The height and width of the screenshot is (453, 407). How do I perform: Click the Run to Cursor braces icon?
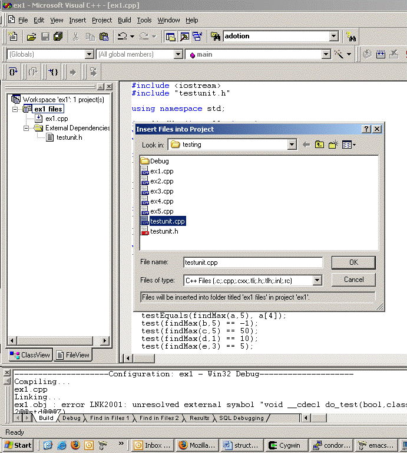pyautogui.click(x=53, y=71)
